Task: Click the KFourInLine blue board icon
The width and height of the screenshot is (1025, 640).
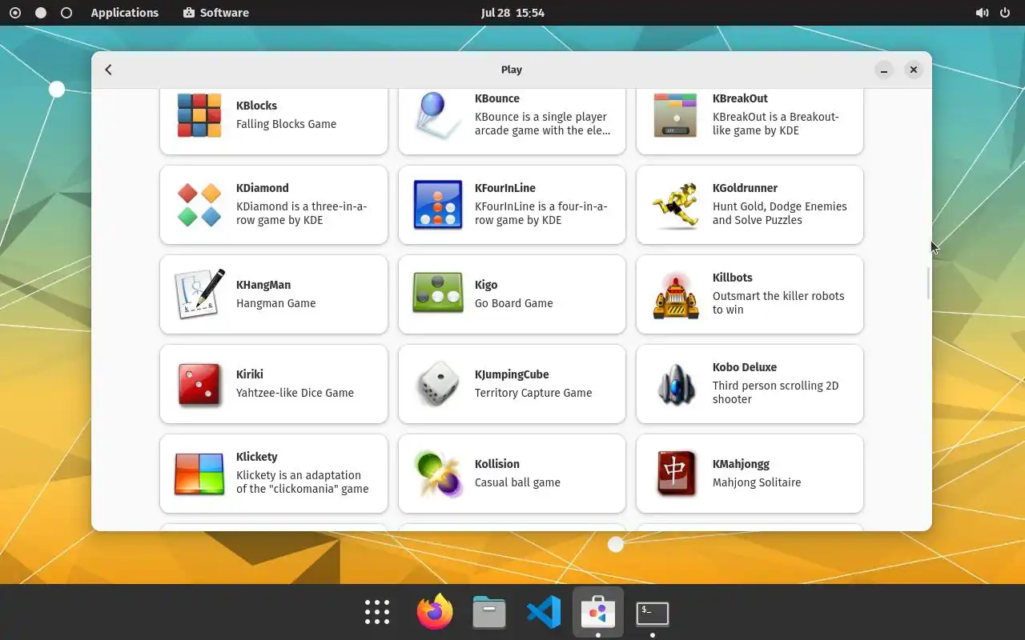Action: [438, 205]
